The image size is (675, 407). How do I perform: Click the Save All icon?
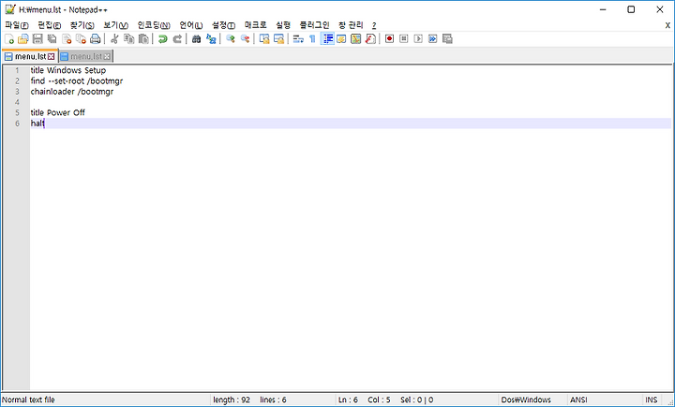pos(52,39)
